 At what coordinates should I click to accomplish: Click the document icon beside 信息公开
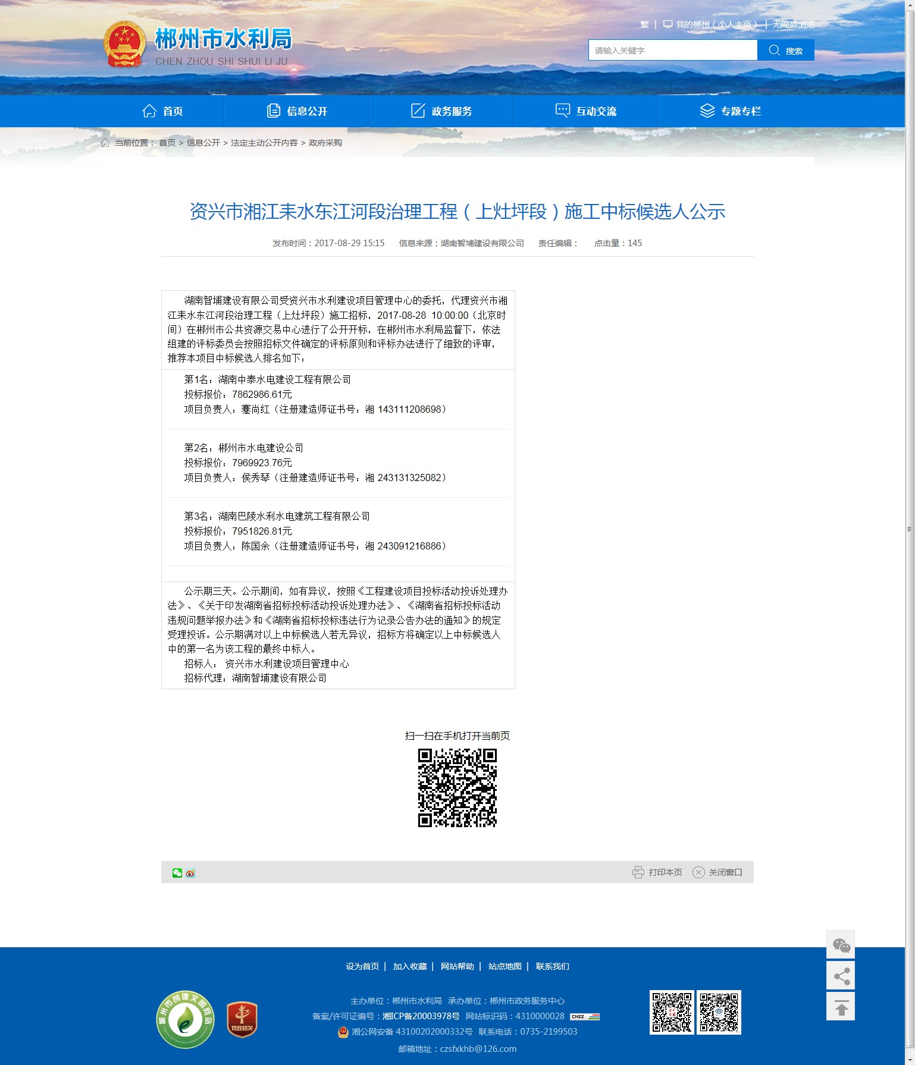274,111
